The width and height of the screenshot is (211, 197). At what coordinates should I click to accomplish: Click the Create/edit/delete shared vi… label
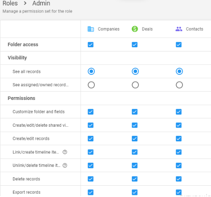point(40,125)
